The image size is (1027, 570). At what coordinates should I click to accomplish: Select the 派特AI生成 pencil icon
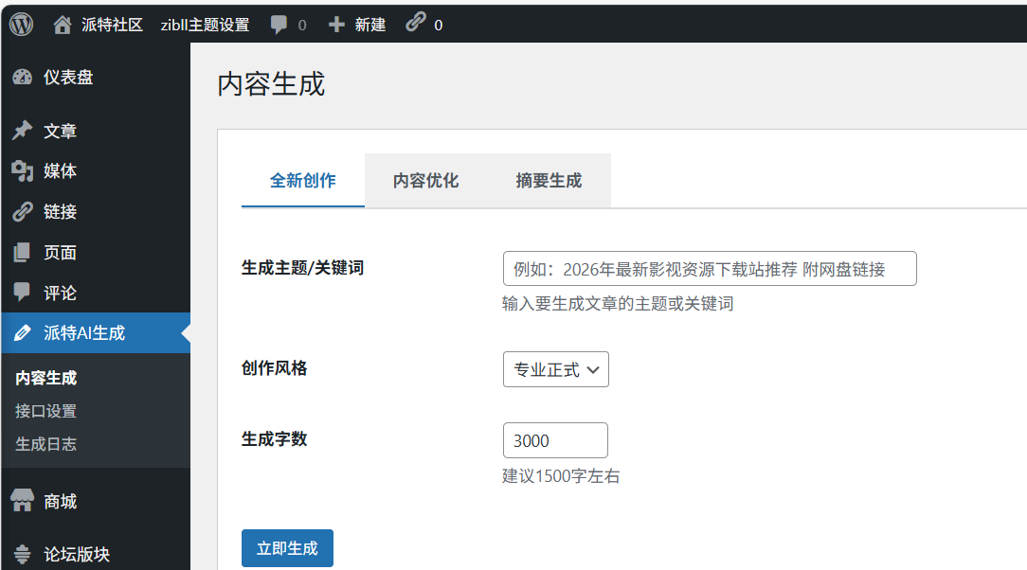(23, 333)
